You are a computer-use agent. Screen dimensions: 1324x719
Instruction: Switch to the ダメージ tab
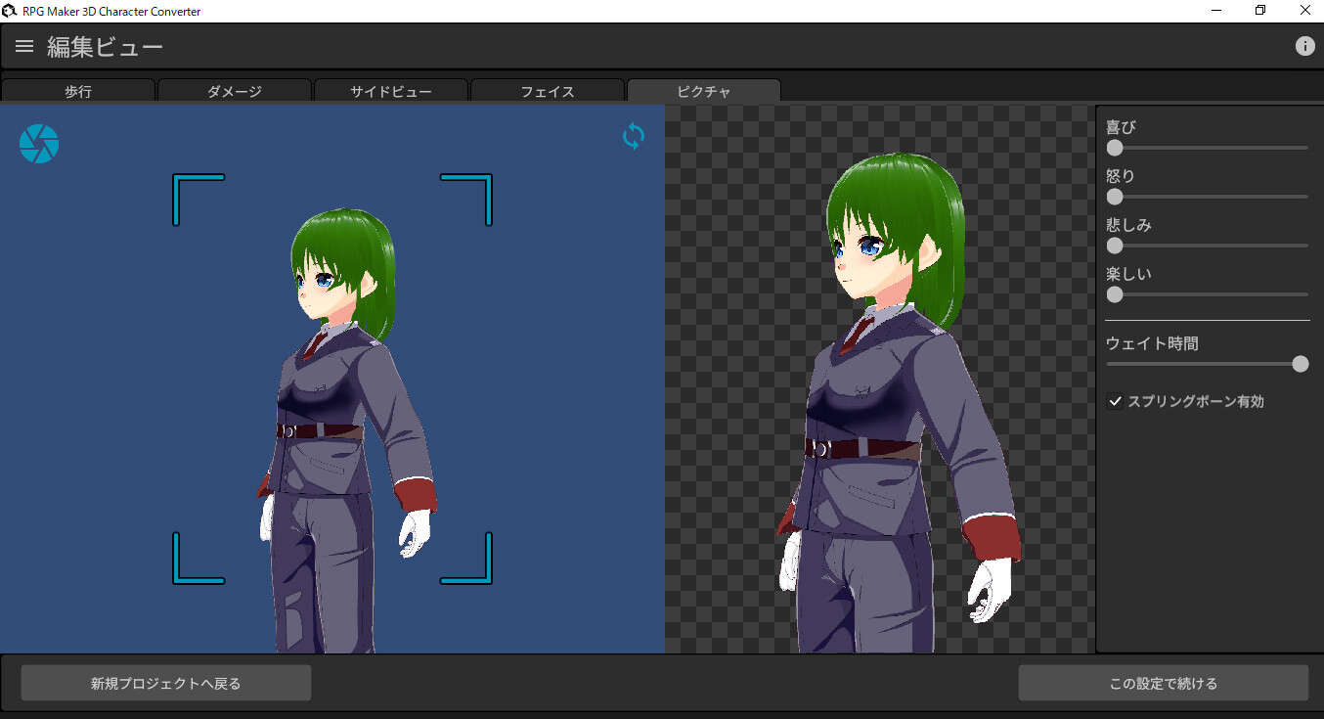[x=235, y=90]
